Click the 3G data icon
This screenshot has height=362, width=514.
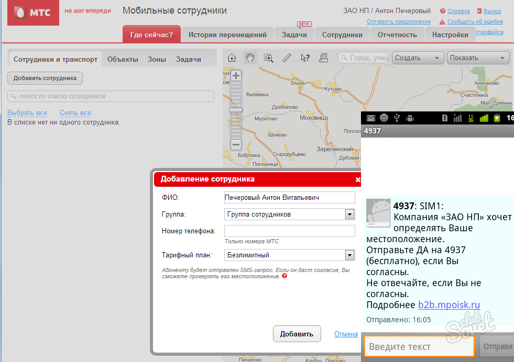coord(471,118)
